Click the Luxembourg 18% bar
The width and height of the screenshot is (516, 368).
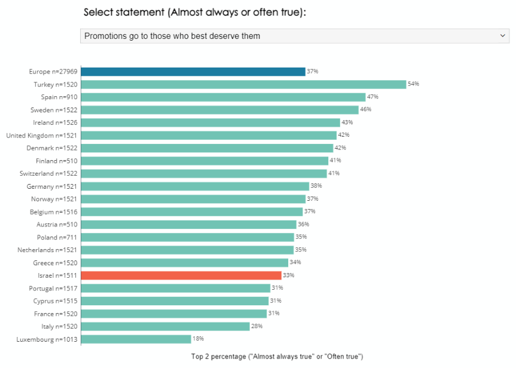(136, 339)
